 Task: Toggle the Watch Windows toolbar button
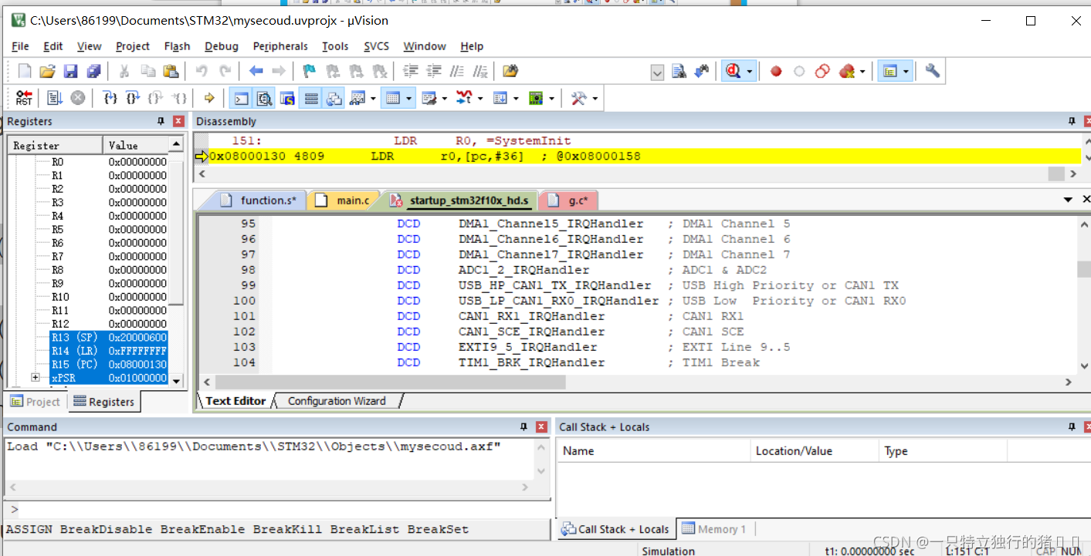tap(357, 98)
